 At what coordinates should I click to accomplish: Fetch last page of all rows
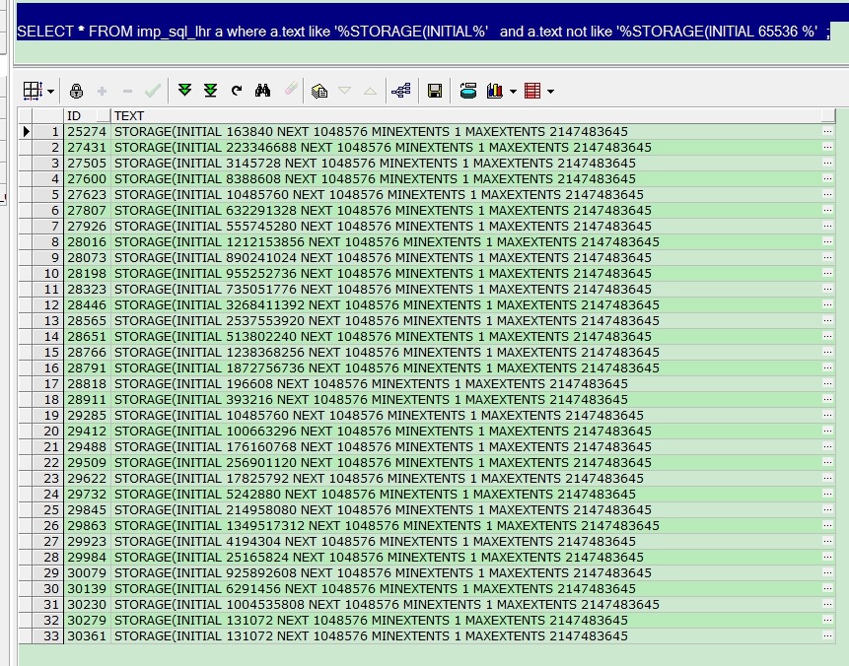click(x=210, y=91)
